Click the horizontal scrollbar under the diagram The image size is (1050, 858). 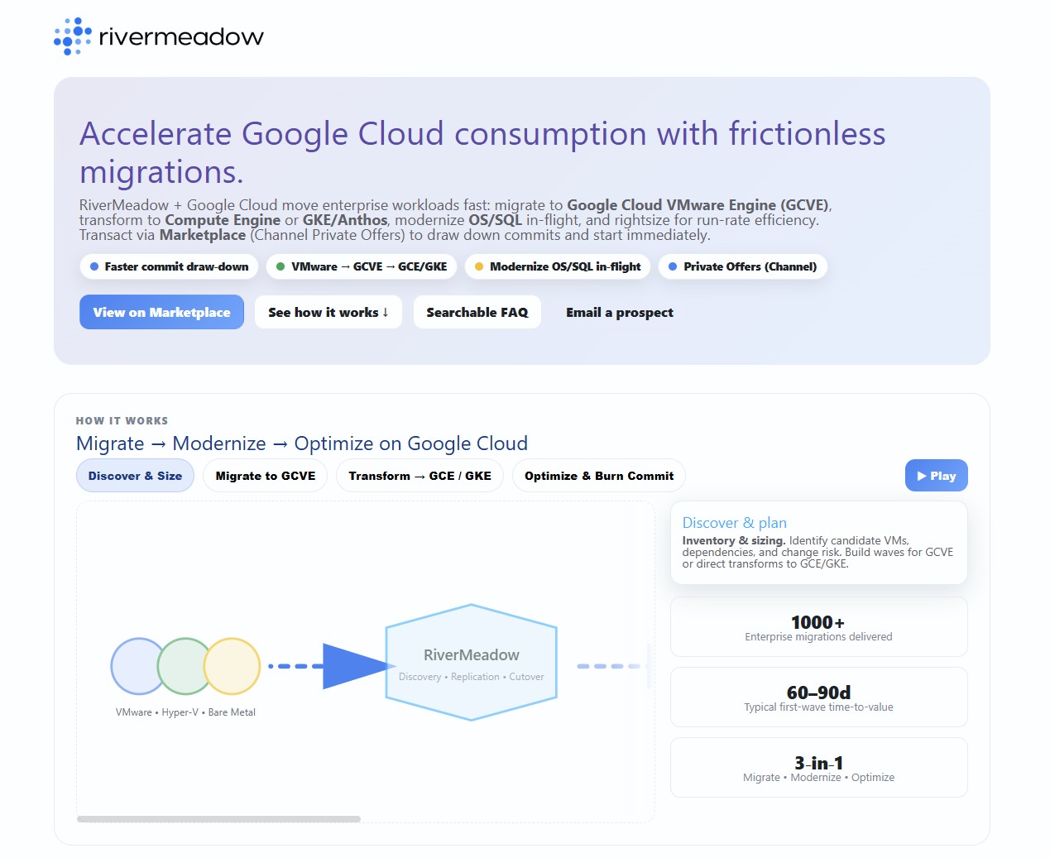[x=218, y=819]
